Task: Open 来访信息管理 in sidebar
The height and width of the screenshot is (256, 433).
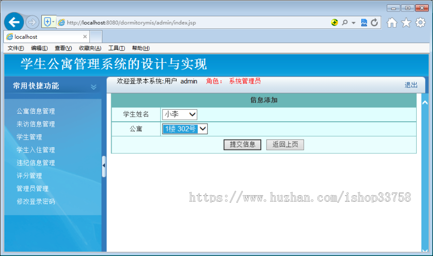Action: click(x=36, y=124)
